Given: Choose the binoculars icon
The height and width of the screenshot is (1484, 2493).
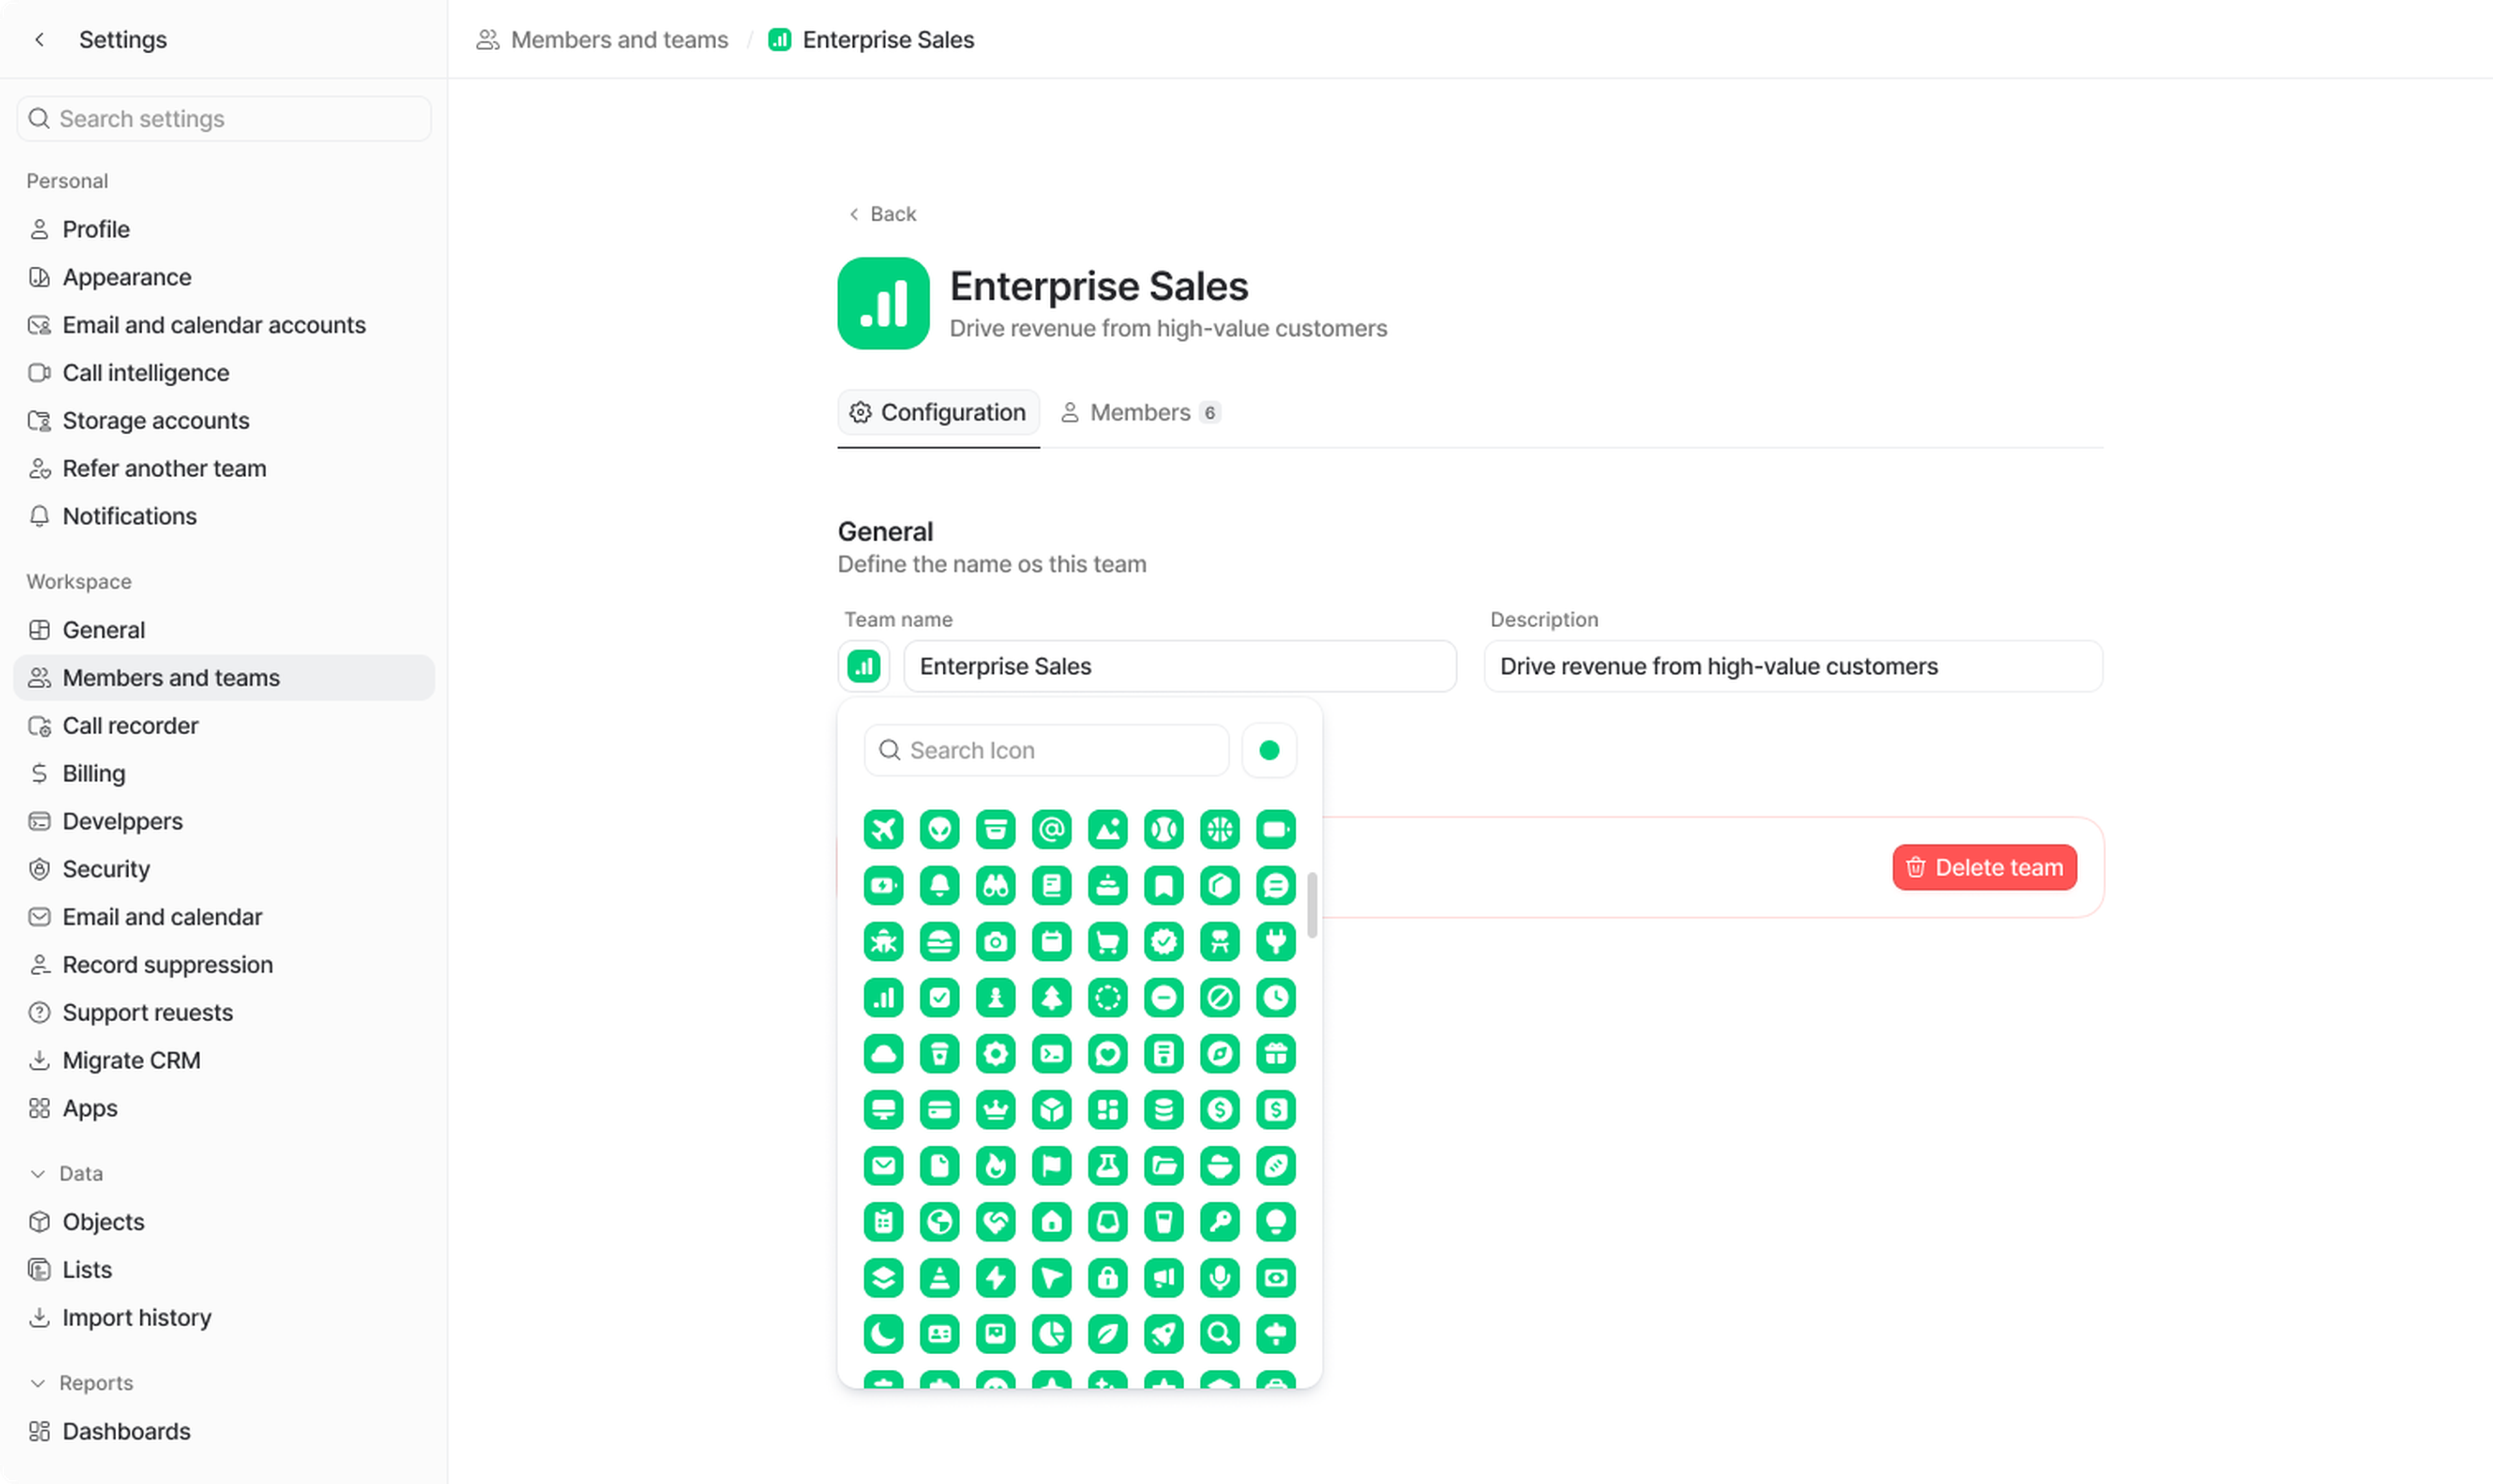Looking at the screenshot, I should pos(995,885).
